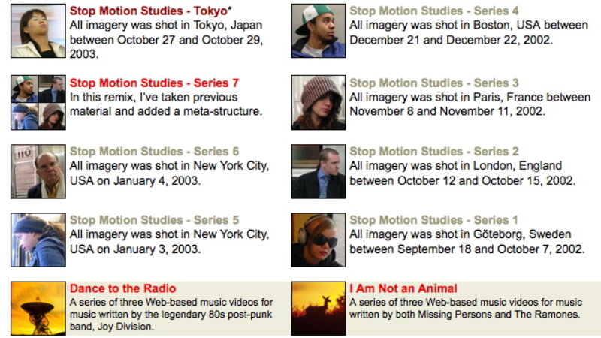The height and width of the screenshot is (338, 601).
Task: Open the Dance to the Radio title link
Action: click(122, 288)
